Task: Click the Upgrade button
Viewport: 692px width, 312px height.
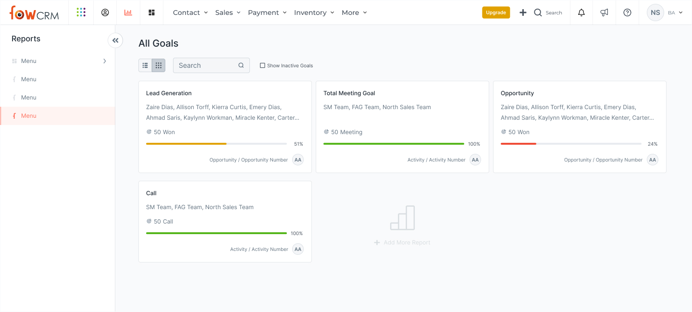Action: 496,12
